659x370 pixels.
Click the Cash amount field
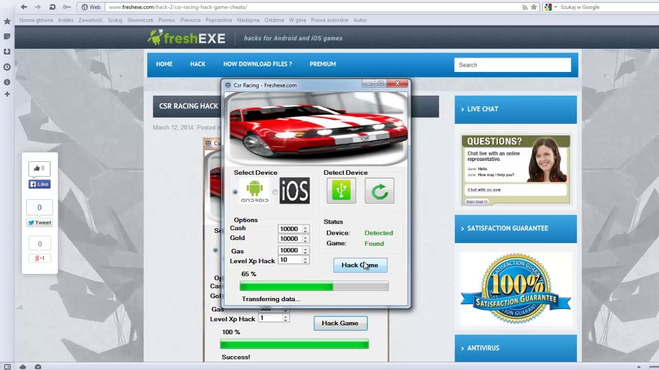[x=290, y=229]
